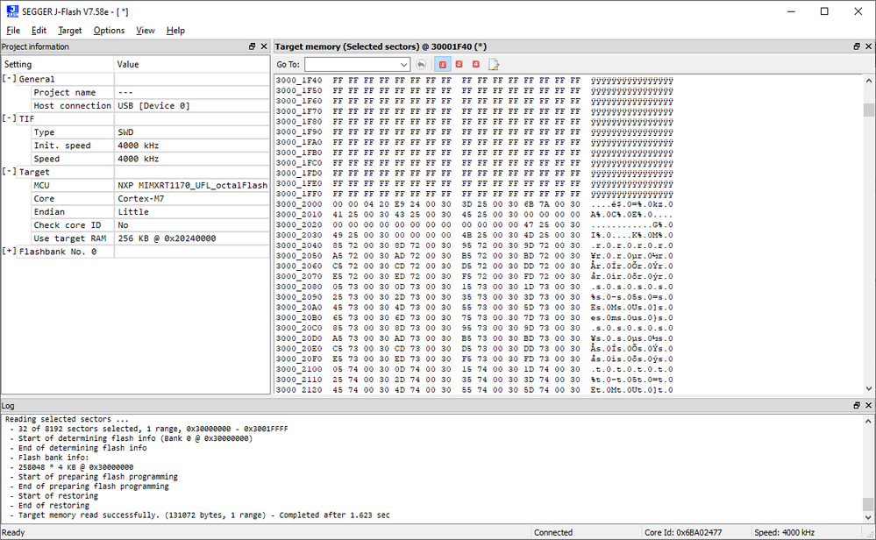Click the Speed row's 4000 kHz value
876x540 pixels.
[138, 159]
